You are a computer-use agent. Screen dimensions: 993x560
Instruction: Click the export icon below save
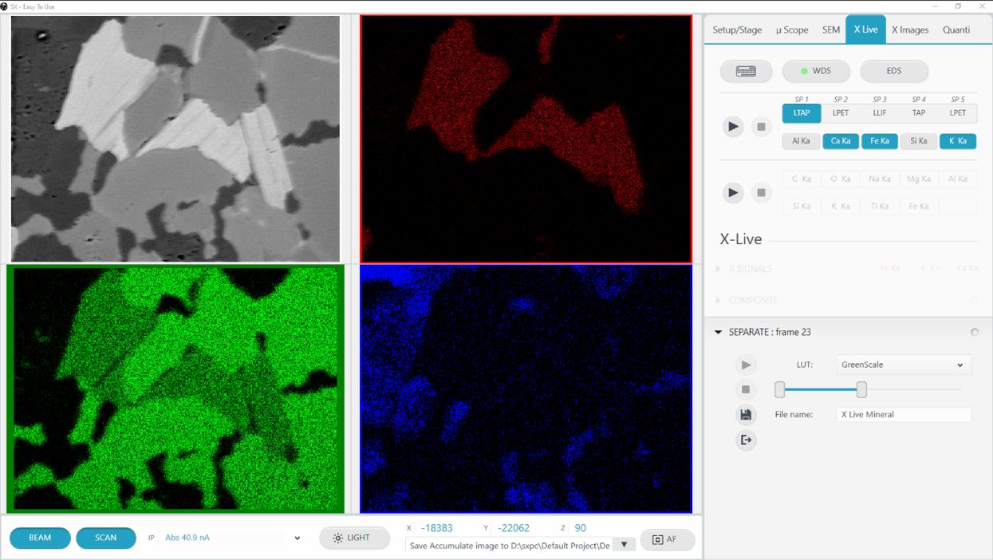point(746,440)
